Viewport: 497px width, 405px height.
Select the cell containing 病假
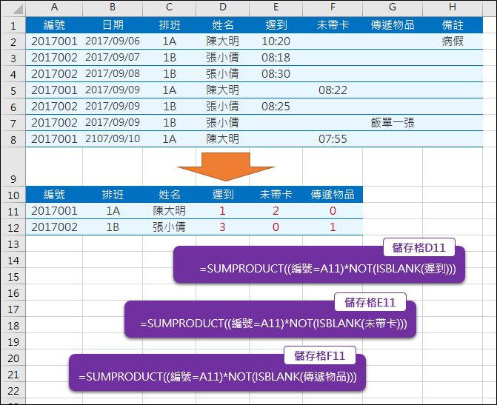453,41
